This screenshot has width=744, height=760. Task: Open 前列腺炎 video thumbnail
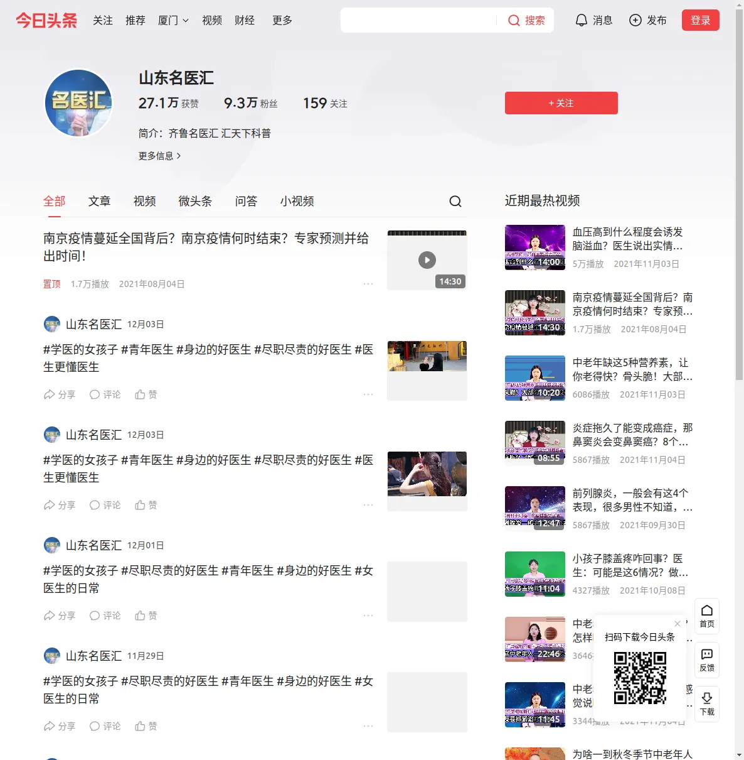pyautogui.click(x=535, y=509)
